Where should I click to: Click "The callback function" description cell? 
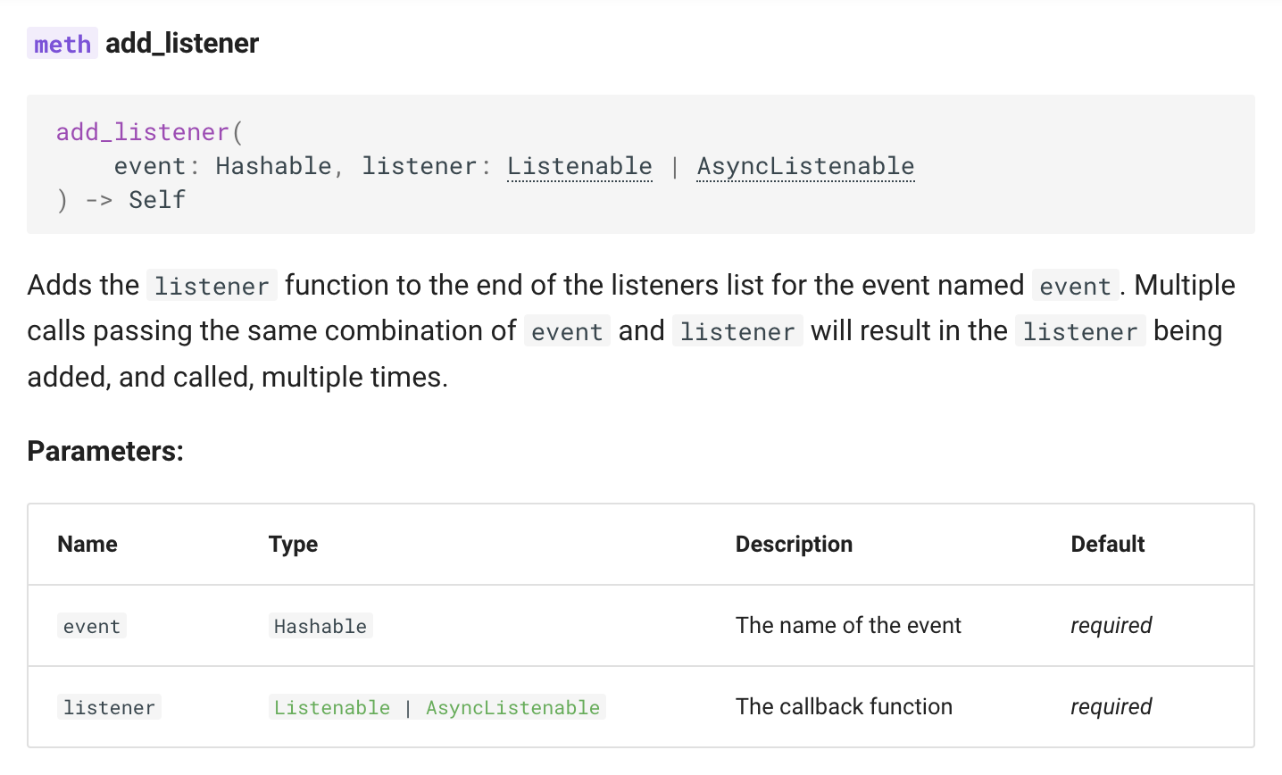pyautogui.click(x=844, y=706)
